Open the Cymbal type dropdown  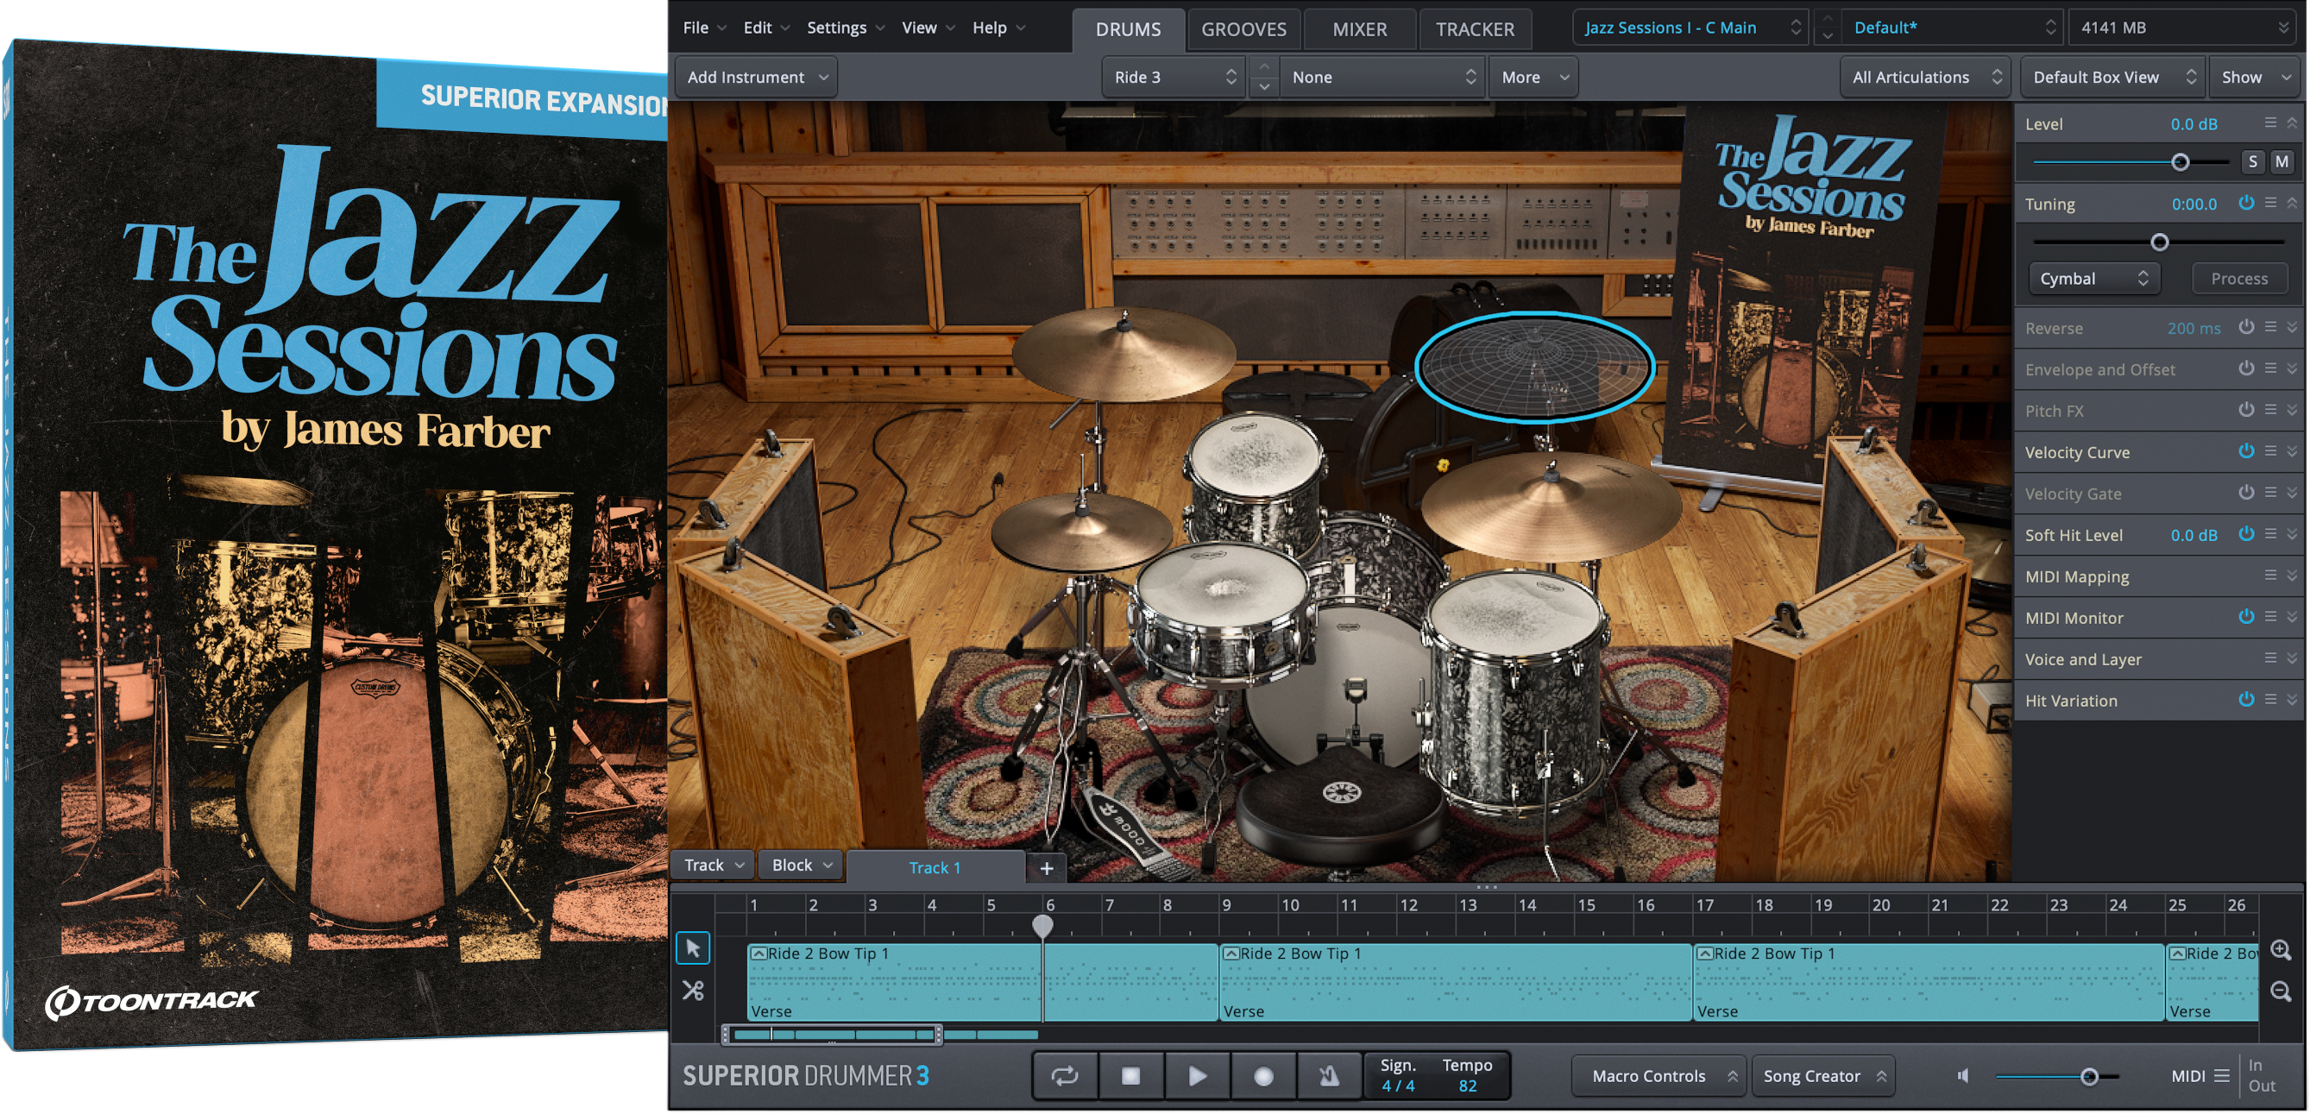[2094, 278]
